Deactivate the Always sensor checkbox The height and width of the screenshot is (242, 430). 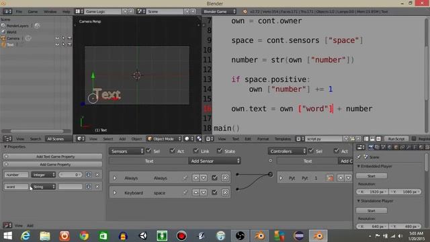tap(214, 178)
